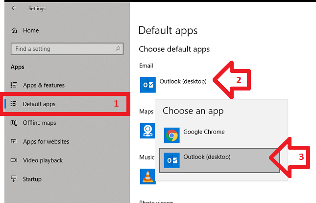This screenshot has height=203, width=316.
Task: Click the Google Chrome icon in popup
Action: click(171, 135)
